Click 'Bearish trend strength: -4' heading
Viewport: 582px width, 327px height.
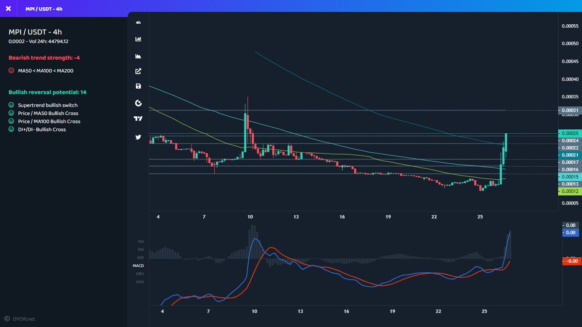tap(44, 58)
